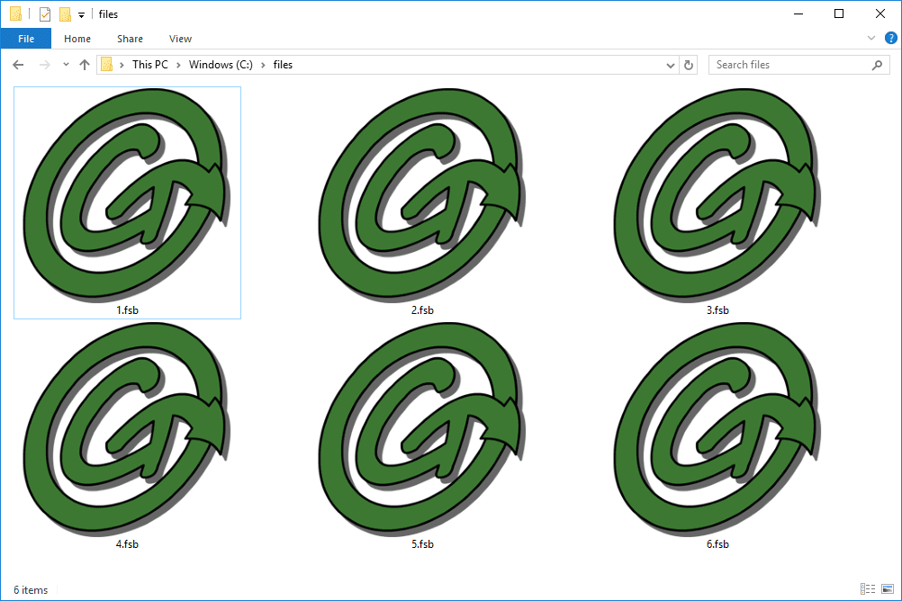Refresh the files folder view
The image size is (902, 601).
click(x=689, y=65)
